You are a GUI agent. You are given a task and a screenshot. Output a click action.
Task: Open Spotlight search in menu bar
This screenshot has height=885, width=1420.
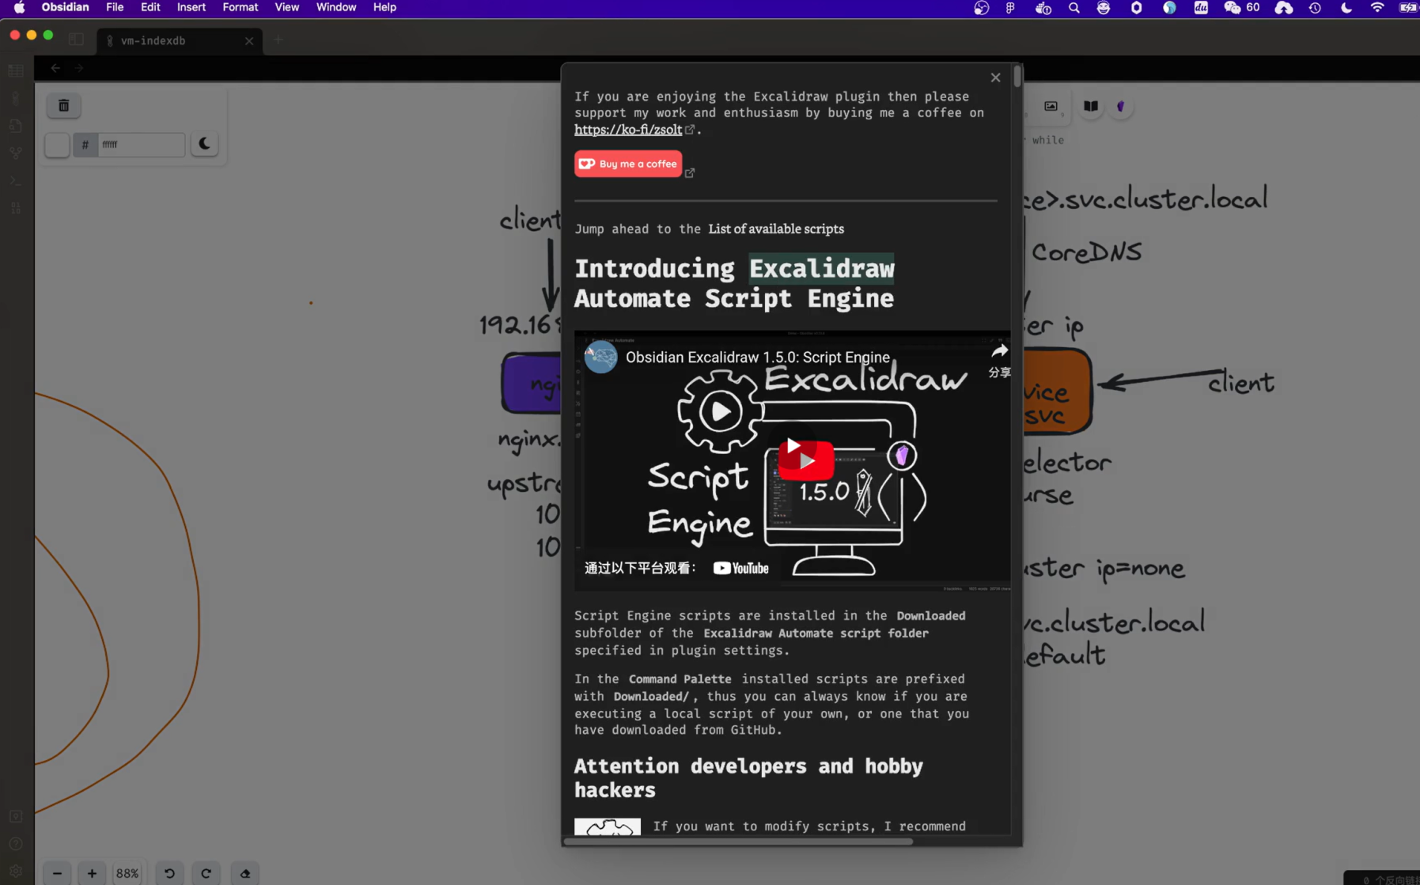pyautogui.click(x=1074, y=8)
